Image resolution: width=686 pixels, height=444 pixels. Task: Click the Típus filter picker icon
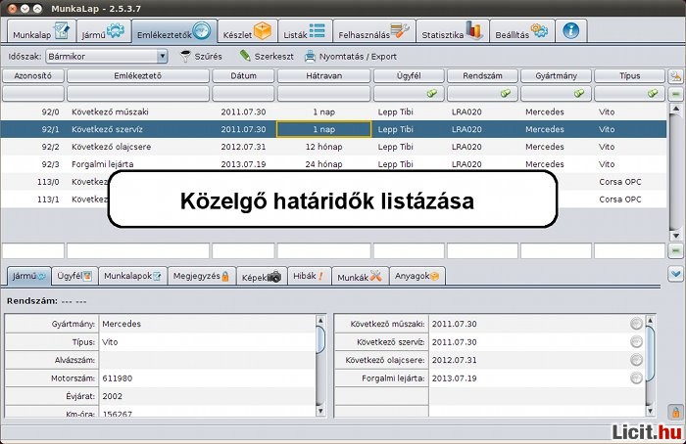tap(653, 94)
